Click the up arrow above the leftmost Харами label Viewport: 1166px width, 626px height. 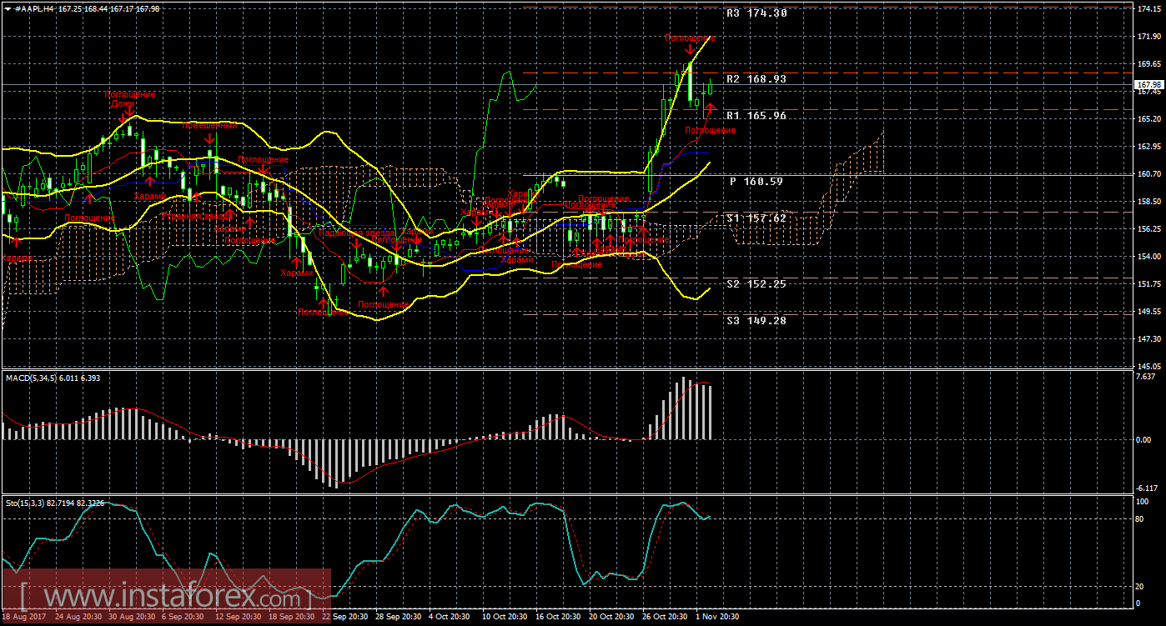point(15,243)
